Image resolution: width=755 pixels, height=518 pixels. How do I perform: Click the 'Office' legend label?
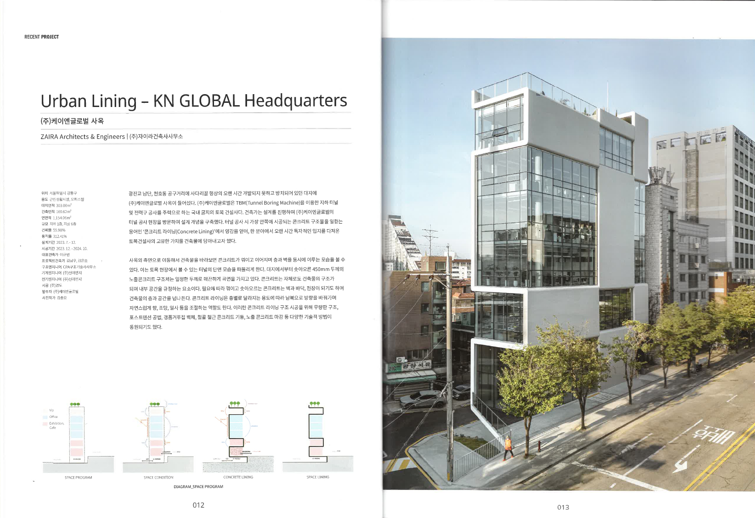tap(53, 417)
